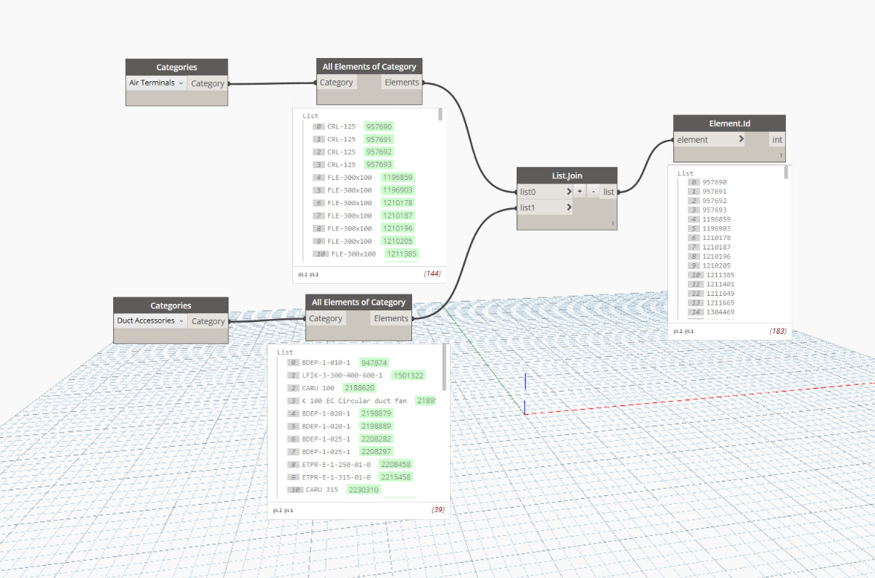
Task: Open the Duct Accessories category dropdown
Action: (x=151, y=321)
